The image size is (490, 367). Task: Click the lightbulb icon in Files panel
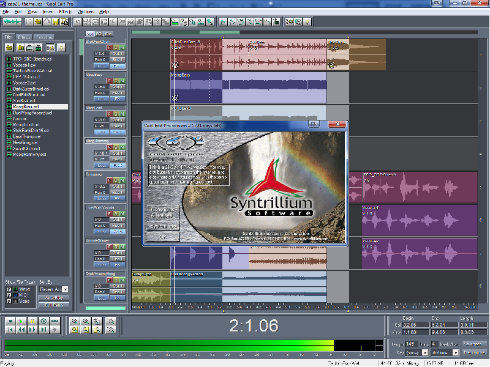coord(62,48)
